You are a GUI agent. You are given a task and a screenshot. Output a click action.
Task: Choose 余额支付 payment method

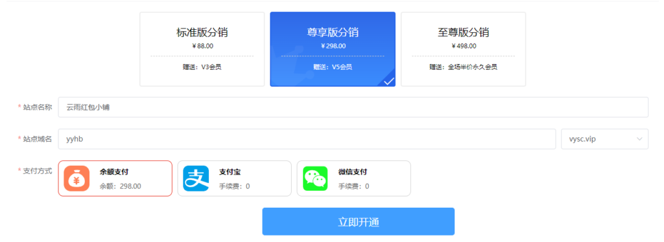115,178
